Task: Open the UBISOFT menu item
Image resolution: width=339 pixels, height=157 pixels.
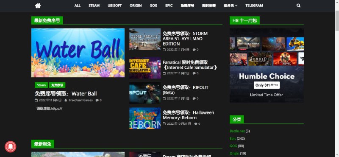Action: pyautogui.click(x=114, y=6)
